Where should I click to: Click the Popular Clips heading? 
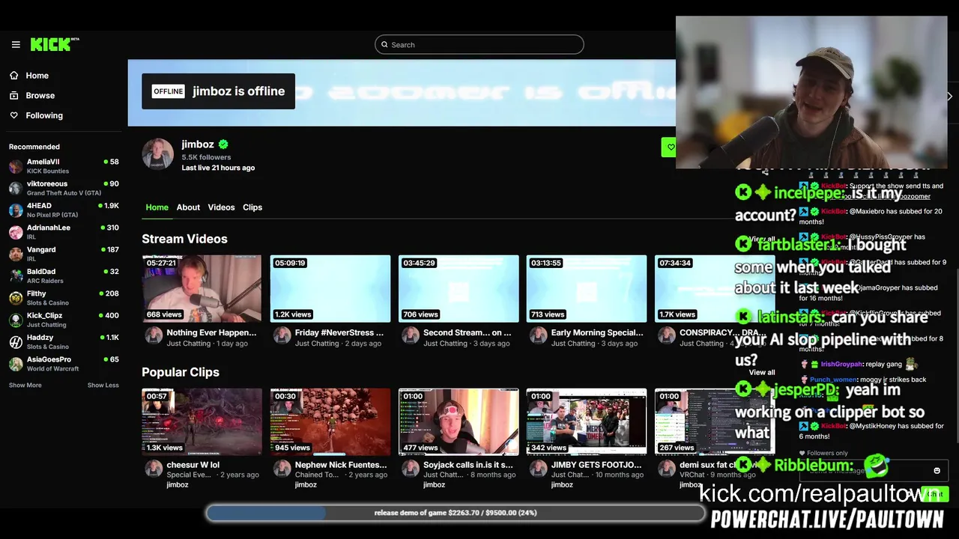pos(181,372)
